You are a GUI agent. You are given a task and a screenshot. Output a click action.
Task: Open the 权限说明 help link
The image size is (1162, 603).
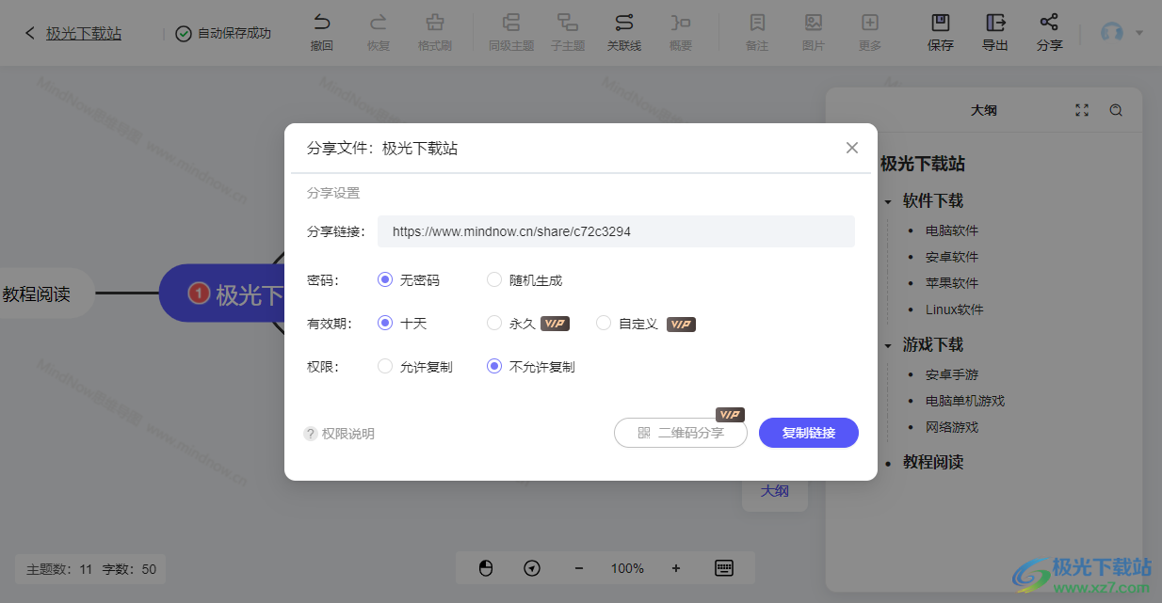(339, 434)
